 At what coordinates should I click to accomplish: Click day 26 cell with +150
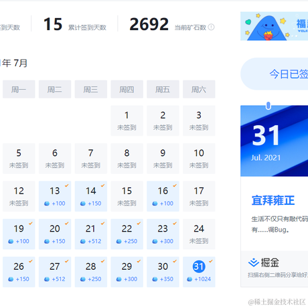point(19,272)
